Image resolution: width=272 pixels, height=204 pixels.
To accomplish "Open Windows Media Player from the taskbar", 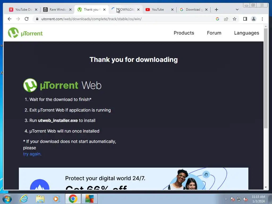I will [x=56, y=199].
